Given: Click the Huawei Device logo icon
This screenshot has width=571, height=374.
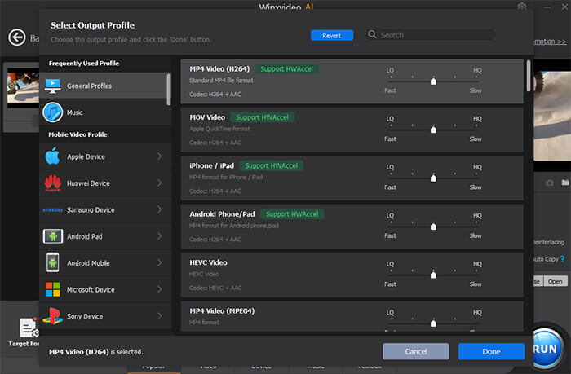Looking at the screenshot, I should [x=53, y=183].
